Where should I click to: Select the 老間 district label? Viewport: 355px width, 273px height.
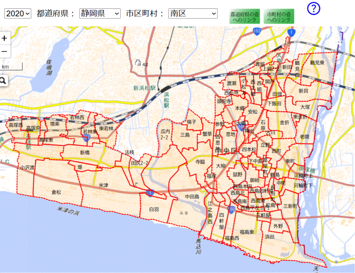[x=305, y=136]
